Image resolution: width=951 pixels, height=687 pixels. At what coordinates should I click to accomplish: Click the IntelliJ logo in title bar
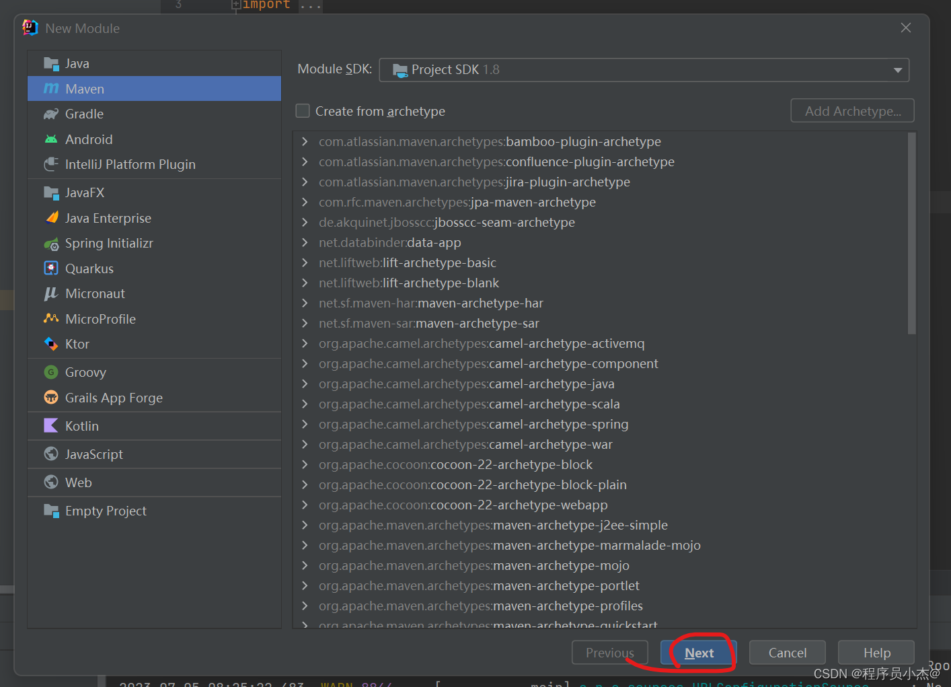point(30,28)
